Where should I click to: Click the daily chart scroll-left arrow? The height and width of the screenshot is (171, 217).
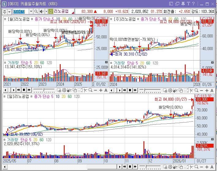[5, 167]
